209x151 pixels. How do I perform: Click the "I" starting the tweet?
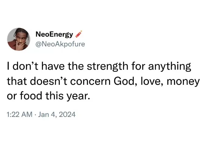9,66
